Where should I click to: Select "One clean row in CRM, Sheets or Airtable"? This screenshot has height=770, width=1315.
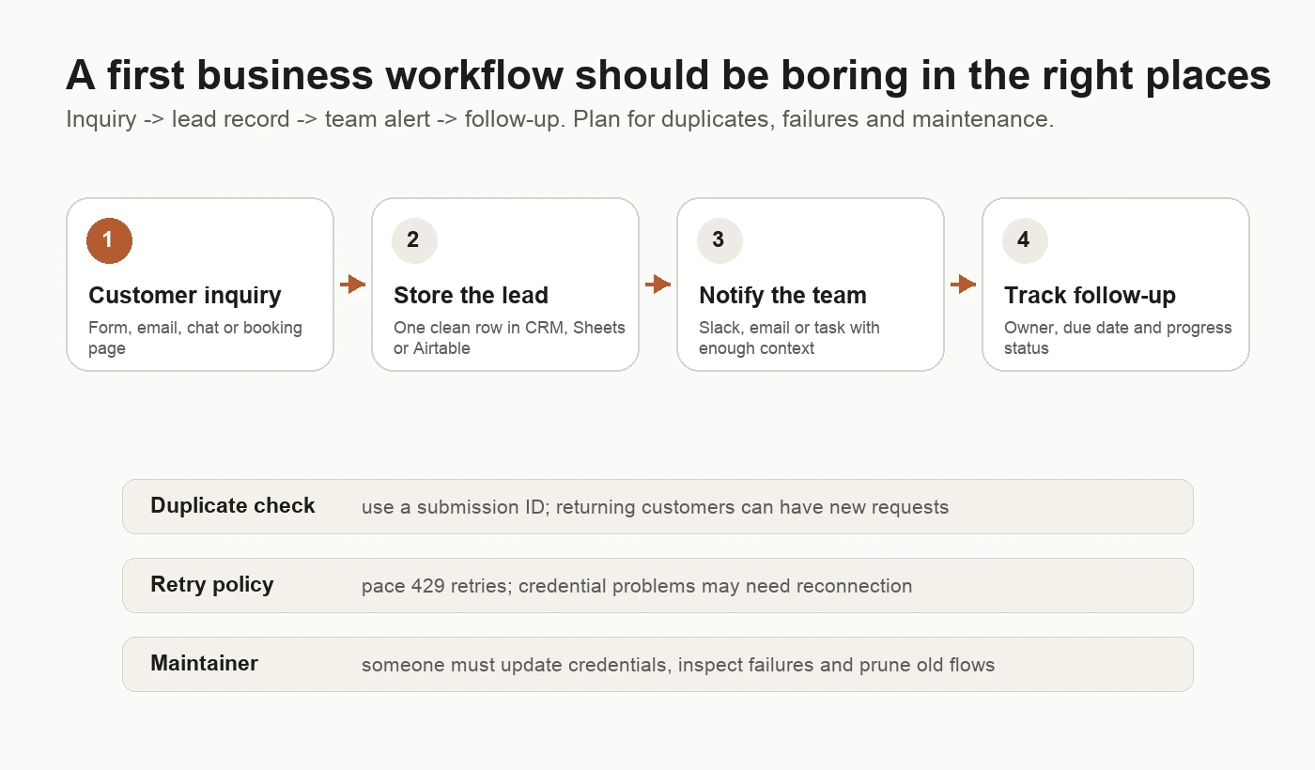(x=509, y=338)
